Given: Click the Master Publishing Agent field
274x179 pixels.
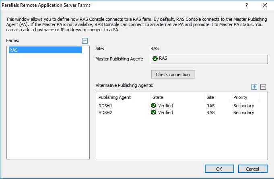Looking at the screenshot, I should 209,60.
